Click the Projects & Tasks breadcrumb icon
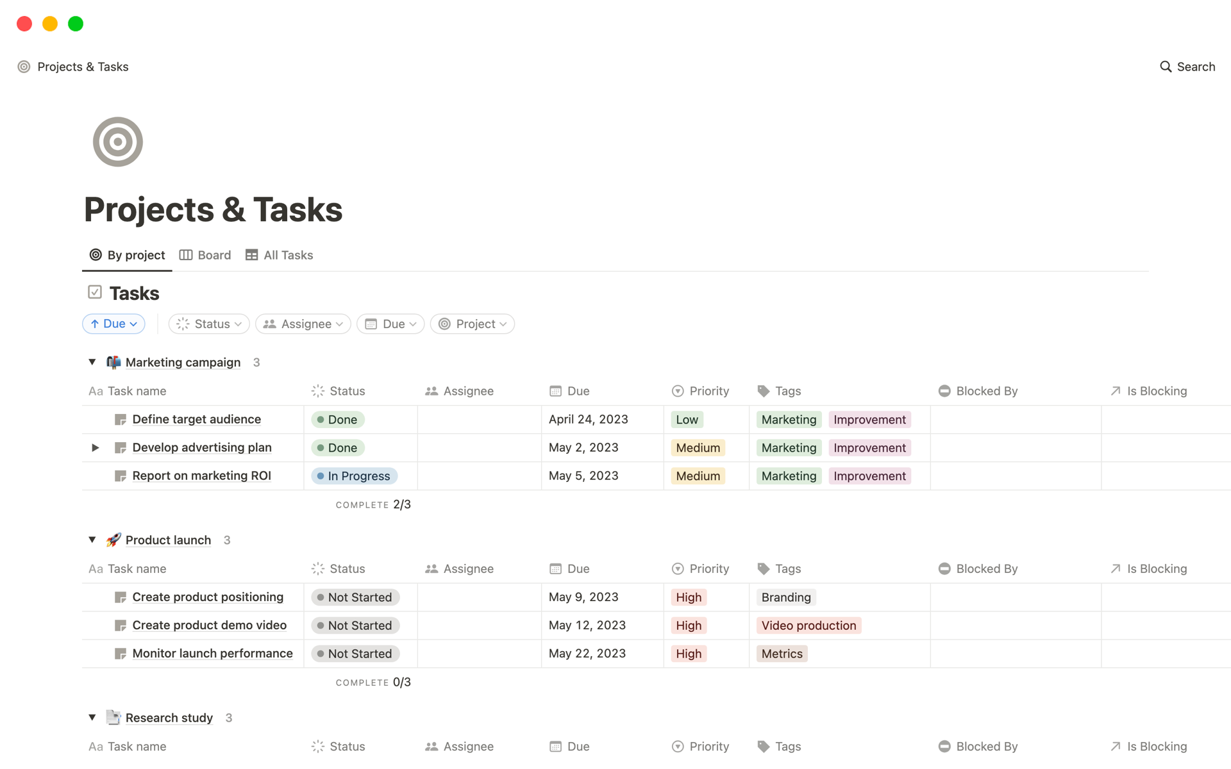 tap(23, 67)
